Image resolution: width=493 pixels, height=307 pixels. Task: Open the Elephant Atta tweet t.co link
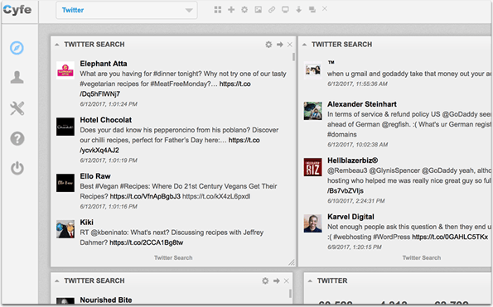(x=165, y=89)
